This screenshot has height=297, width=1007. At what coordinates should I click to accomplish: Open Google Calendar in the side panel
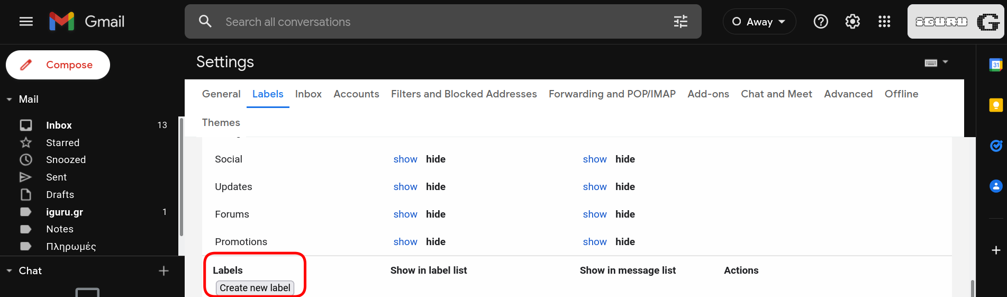(996, 65)
